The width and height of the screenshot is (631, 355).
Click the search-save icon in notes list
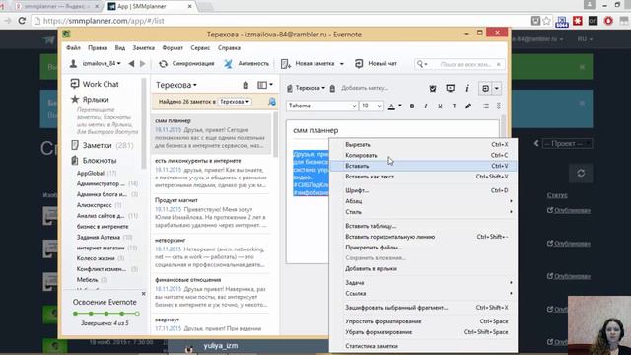click(272, 102)
